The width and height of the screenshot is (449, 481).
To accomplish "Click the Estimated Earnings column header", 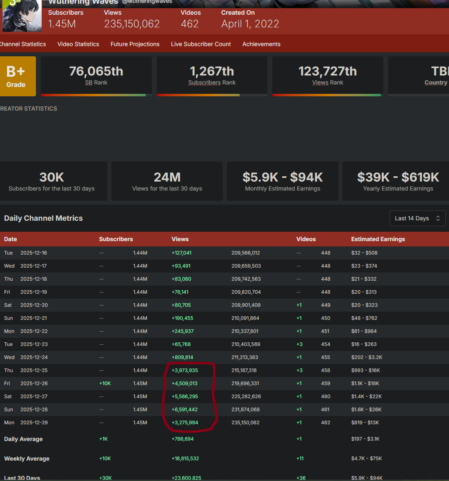I will pyautogui.click(x=378, y=239).
